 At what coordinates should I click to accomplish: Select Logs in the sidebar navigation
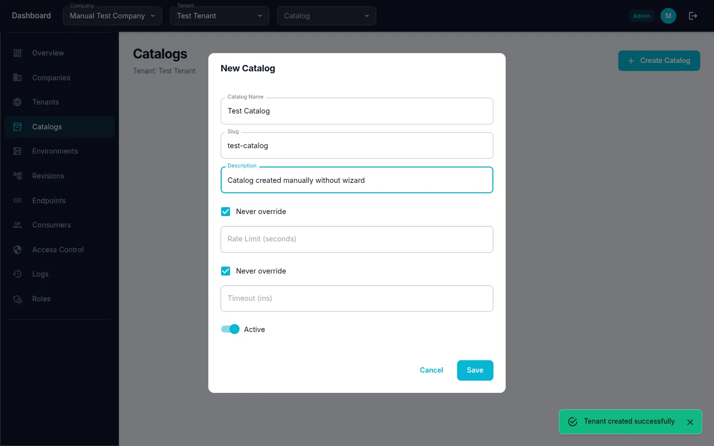(x=40, y=274)
